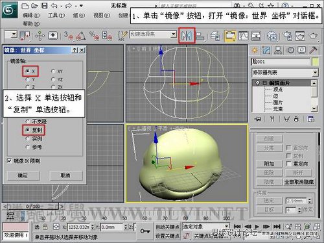Toggle the 镜像 IK 限制 checkbox

pyautogui.click(x=9, y=160)
